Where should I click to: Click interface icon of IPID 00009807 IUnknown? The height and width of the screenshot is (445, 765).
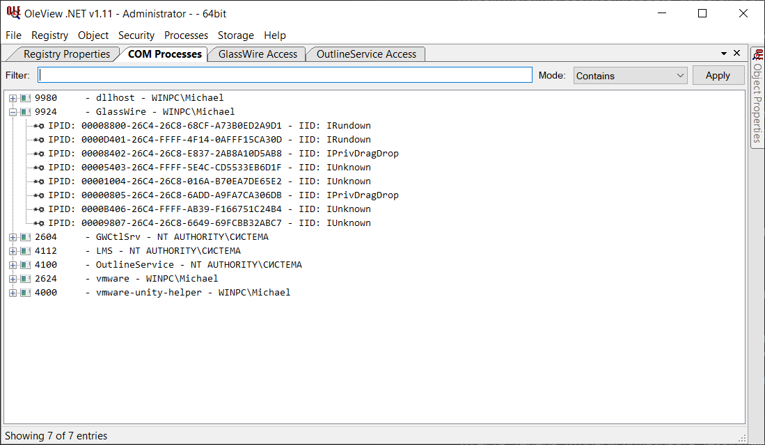click(x=39, y=223)
